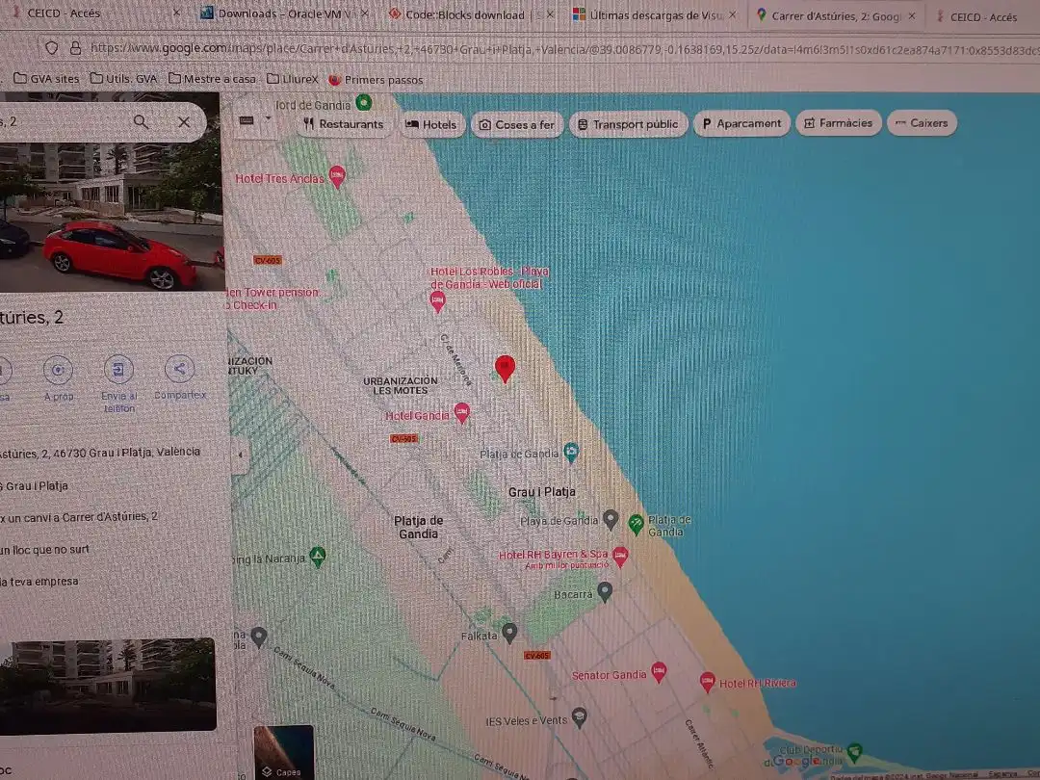Close the 'Carrer d'Astúries, 2' tab
This screenshot has width=1040, height=780.
[x=912, y=16]
